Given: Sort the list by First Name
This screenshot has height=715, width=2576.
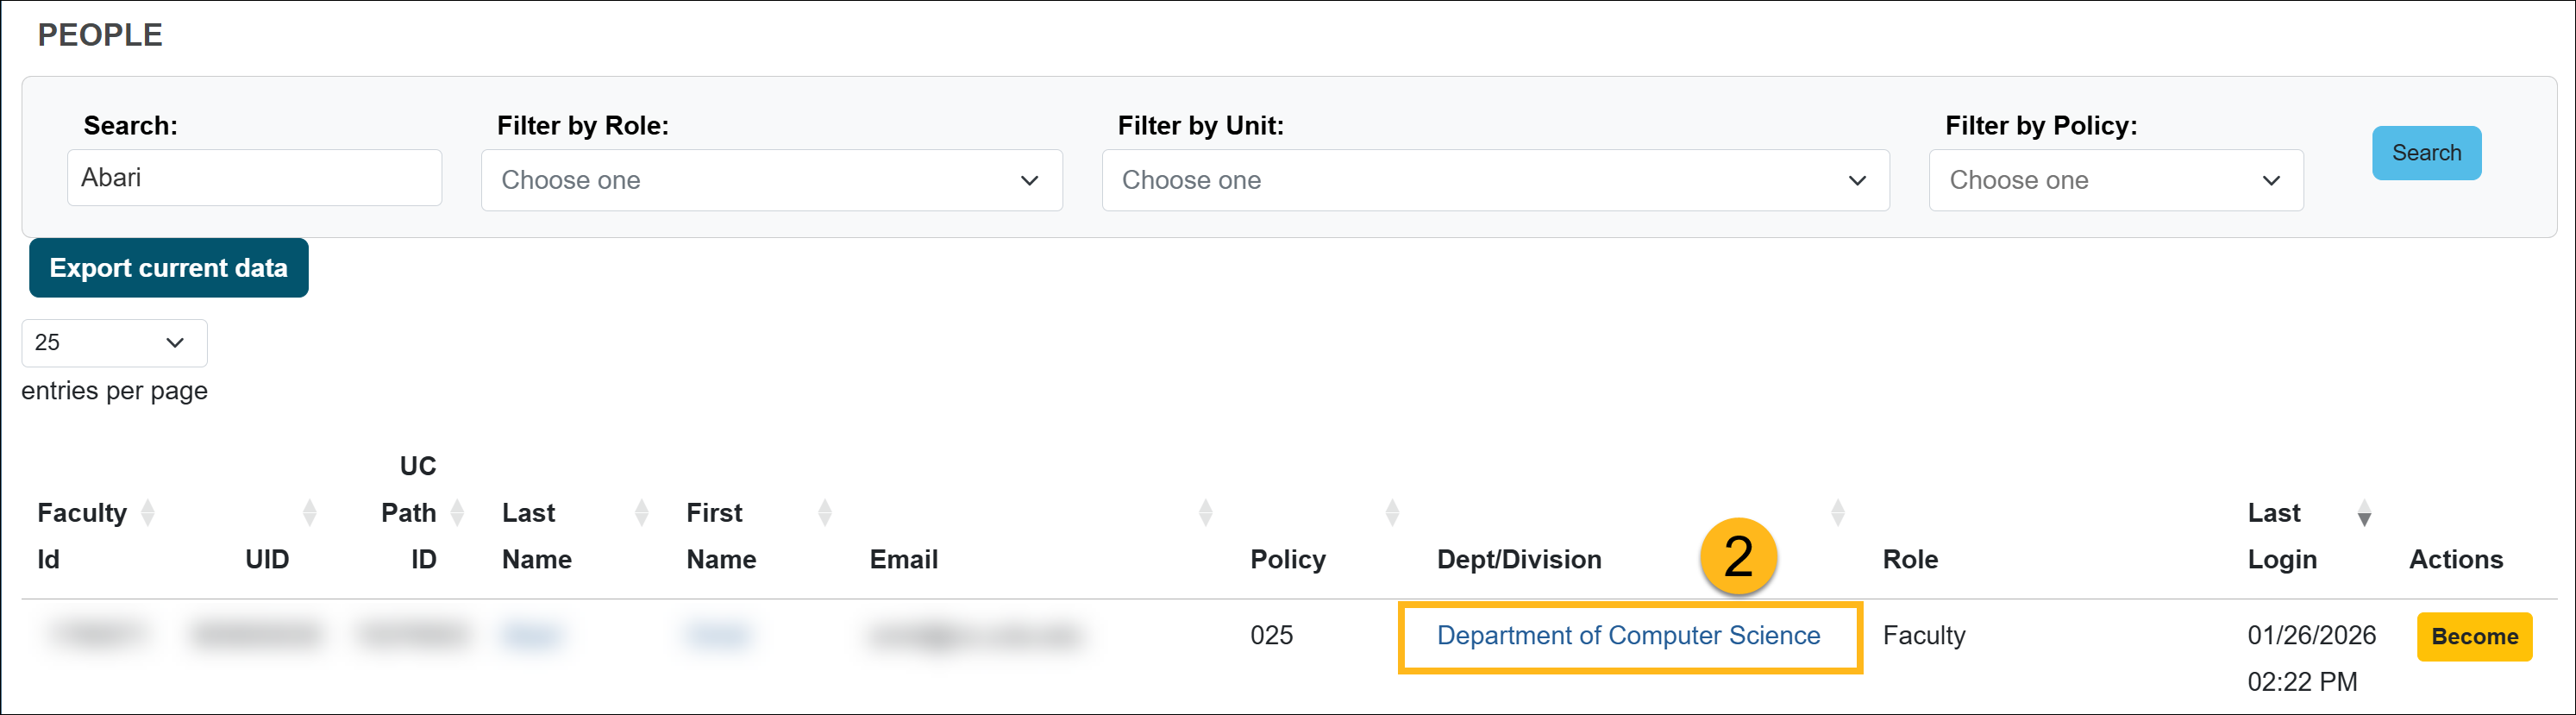Looking at the screenshot, I should [824, 513].
